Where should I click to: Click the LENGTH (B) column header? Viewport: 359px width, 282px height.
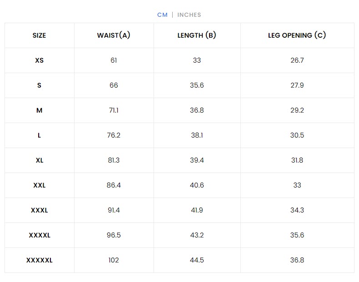[x=197, y=35]
